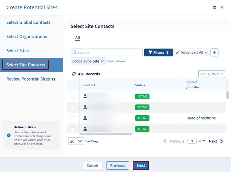Go to Select Organizations step
Viewport: 231px width, 172px height.
[27, 37]
